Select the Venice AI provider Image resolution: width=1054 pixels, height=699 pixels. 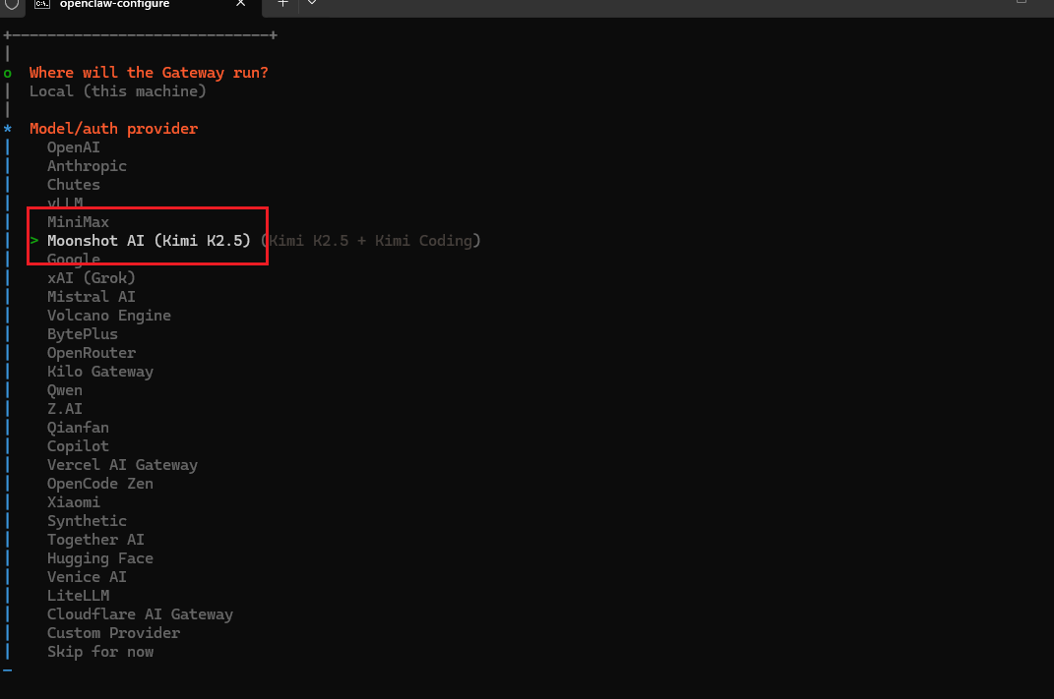[87, 577]
